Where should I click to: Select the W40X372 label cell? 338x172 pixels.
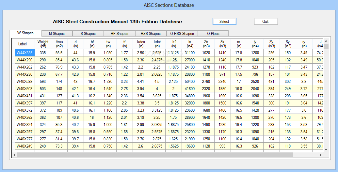coord(25,110)
